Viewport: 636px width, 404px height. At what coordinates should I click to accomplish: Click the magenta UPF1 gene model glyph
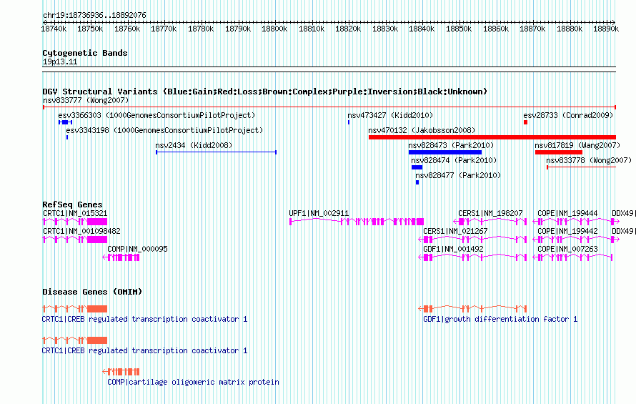tap(357, 222)
